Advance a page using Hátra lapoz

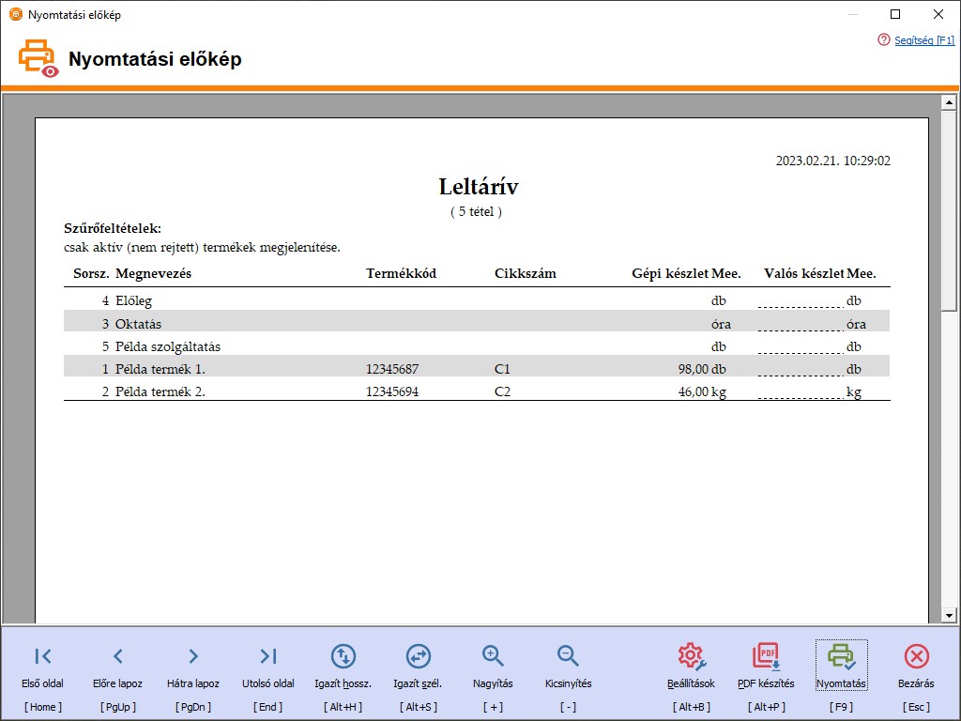(192, 656)
